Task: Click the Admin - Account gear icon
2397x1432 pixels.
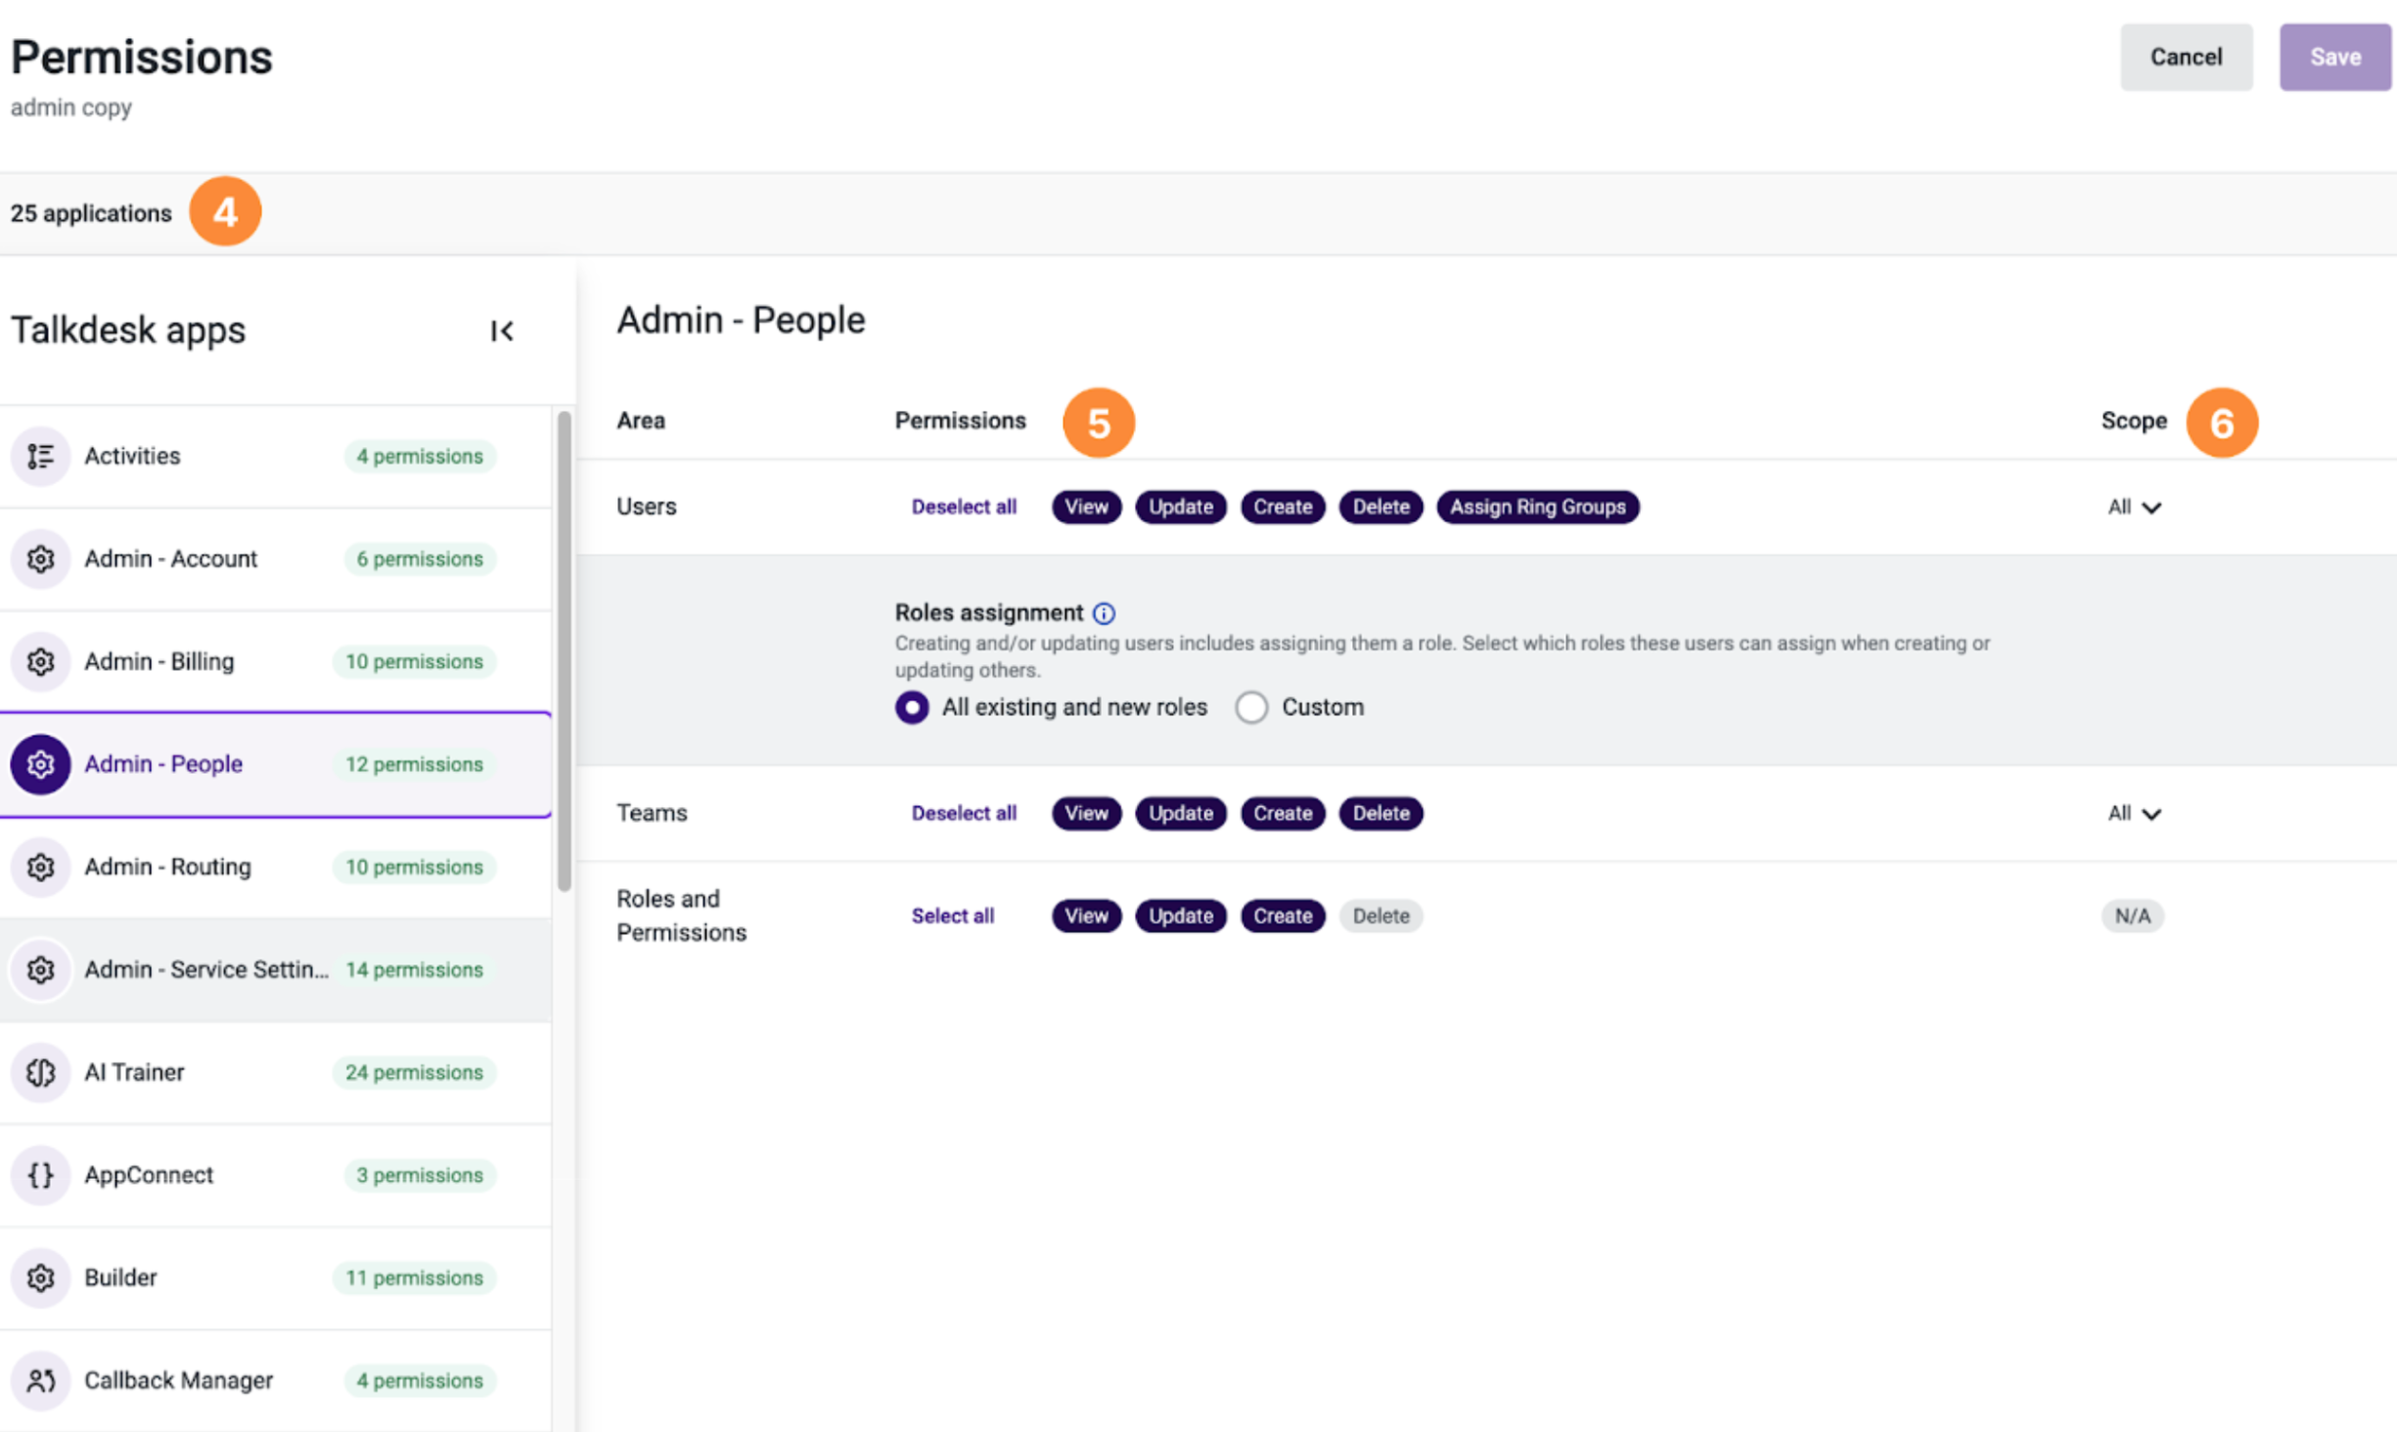Action: [40, 559]
